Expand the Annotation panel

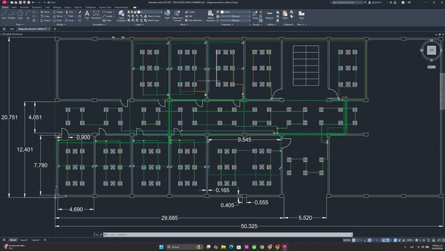coord(99,25)
